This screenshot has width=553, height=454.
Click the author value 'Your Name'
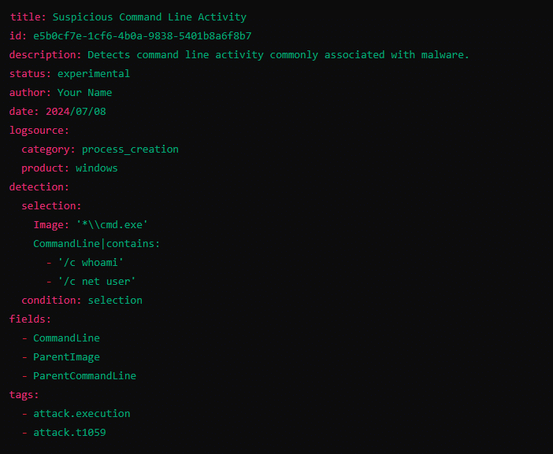[84, 93]
